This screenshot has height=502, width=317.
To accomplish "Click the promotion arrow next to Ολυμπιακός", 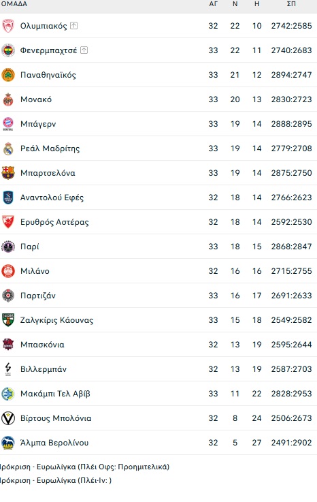I will [x=74, y=26].
